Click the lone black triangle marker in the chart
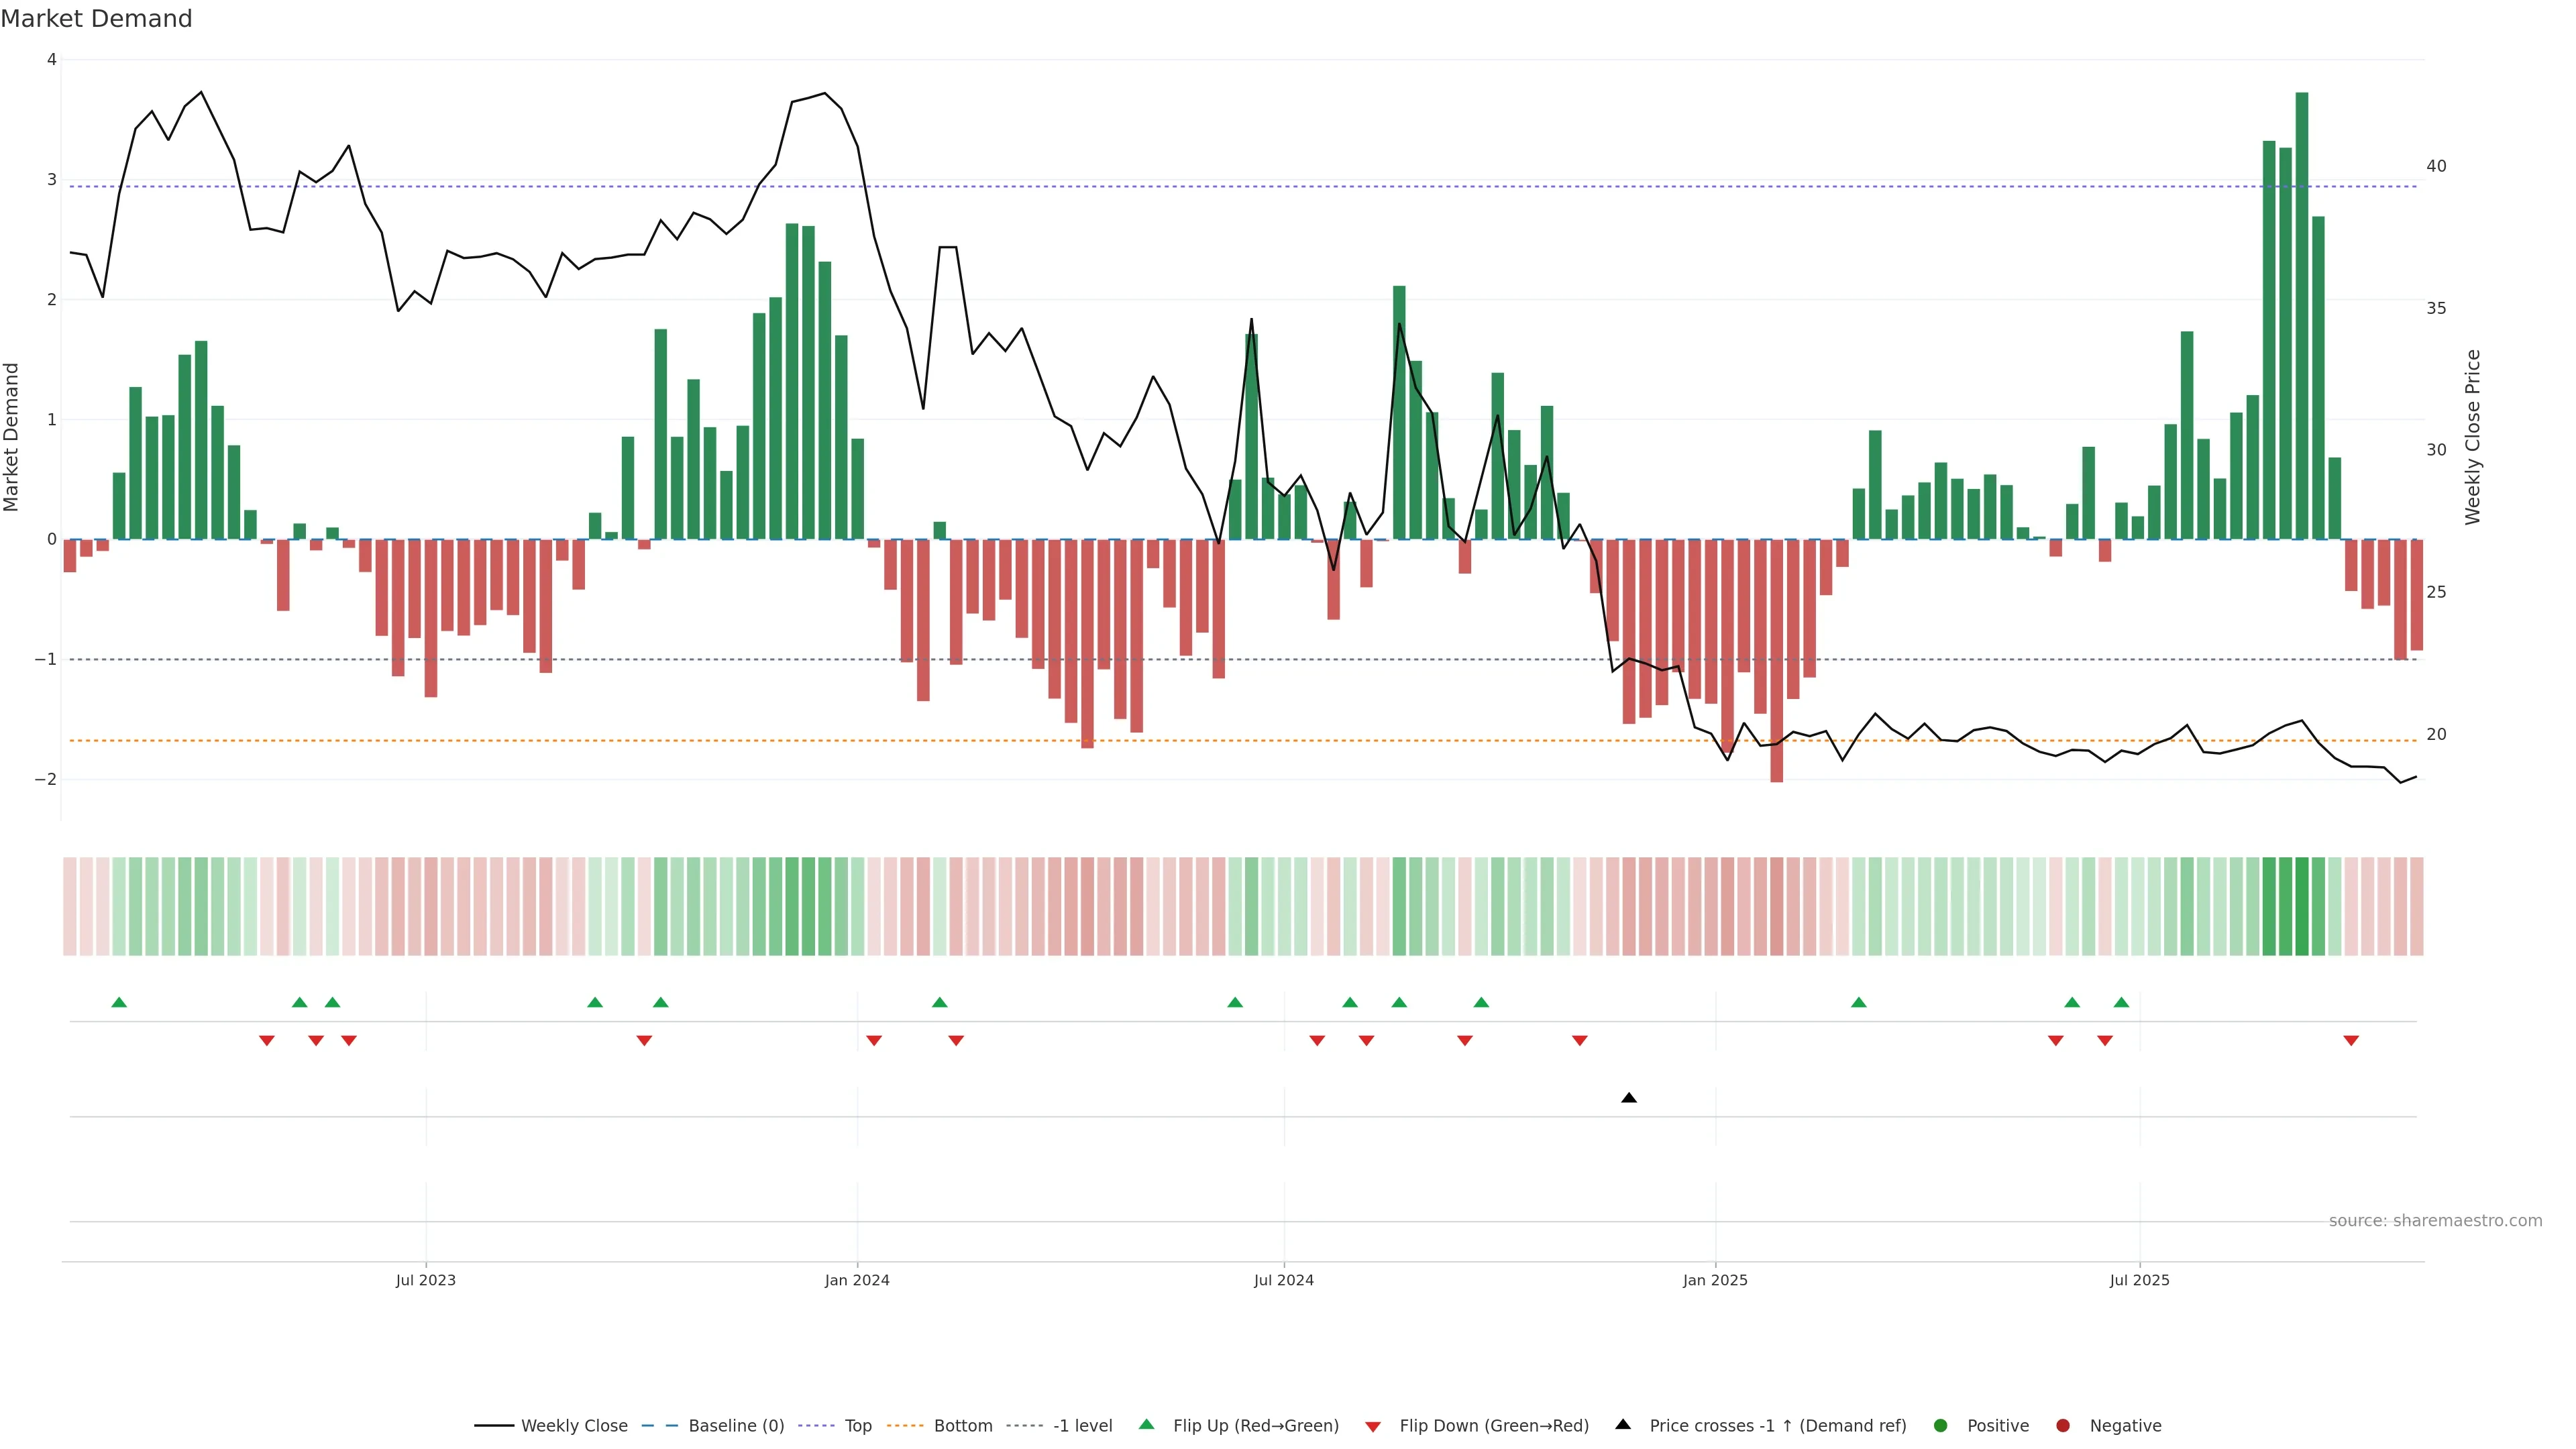 1629,1098
